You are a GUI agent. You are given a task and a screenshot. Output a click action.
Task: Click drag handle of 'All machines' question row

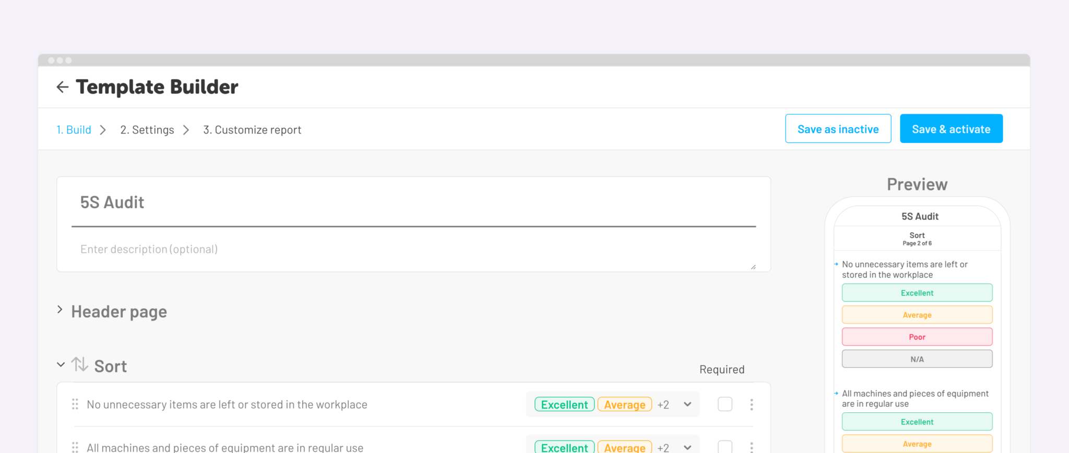point(75,447)
